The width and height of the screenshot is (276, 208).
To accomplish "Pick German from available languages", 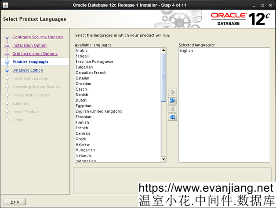I will click(x=83, y=133).
